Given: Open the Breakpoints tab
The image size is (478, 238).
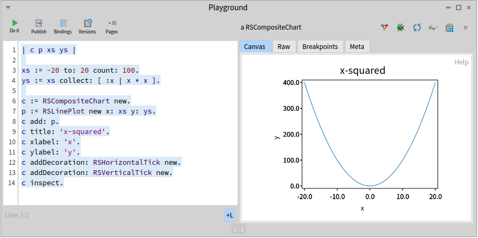Looking at the screenshot, I should (x=320, y=47).
